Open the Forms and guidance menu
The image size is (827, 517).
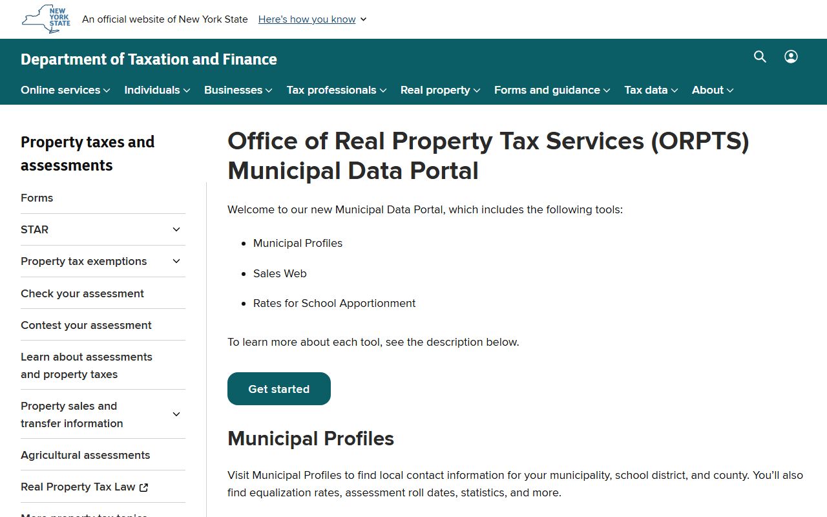(x=552, y=90)
